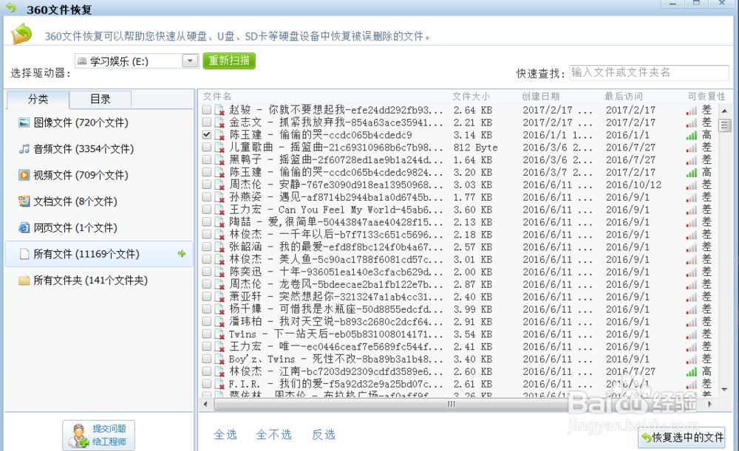Switch to the 分类 tab
The height and width of the screenshot is (451, 739).
click(x=38, y=100)
